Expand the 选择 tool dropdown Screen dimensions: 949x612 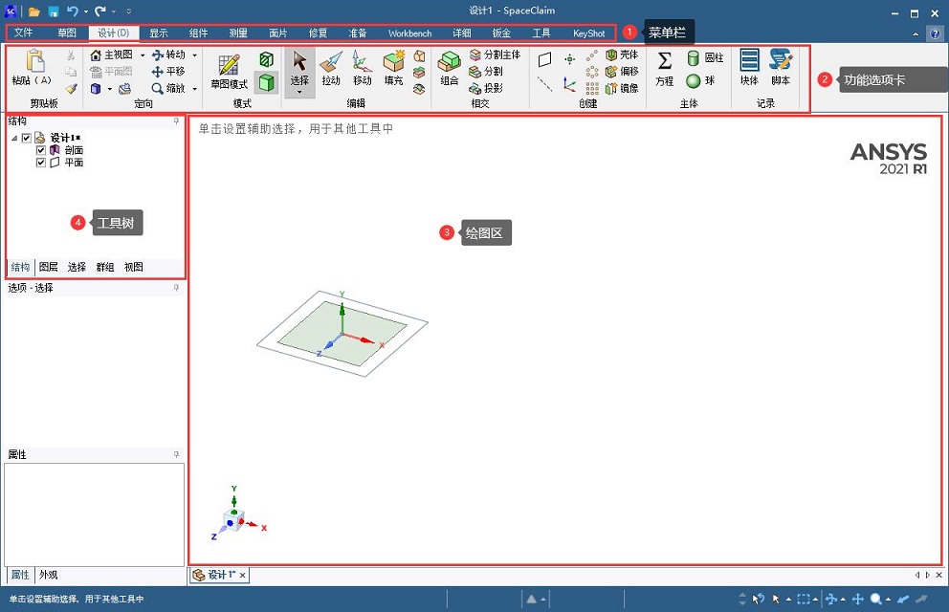(299, 92)
